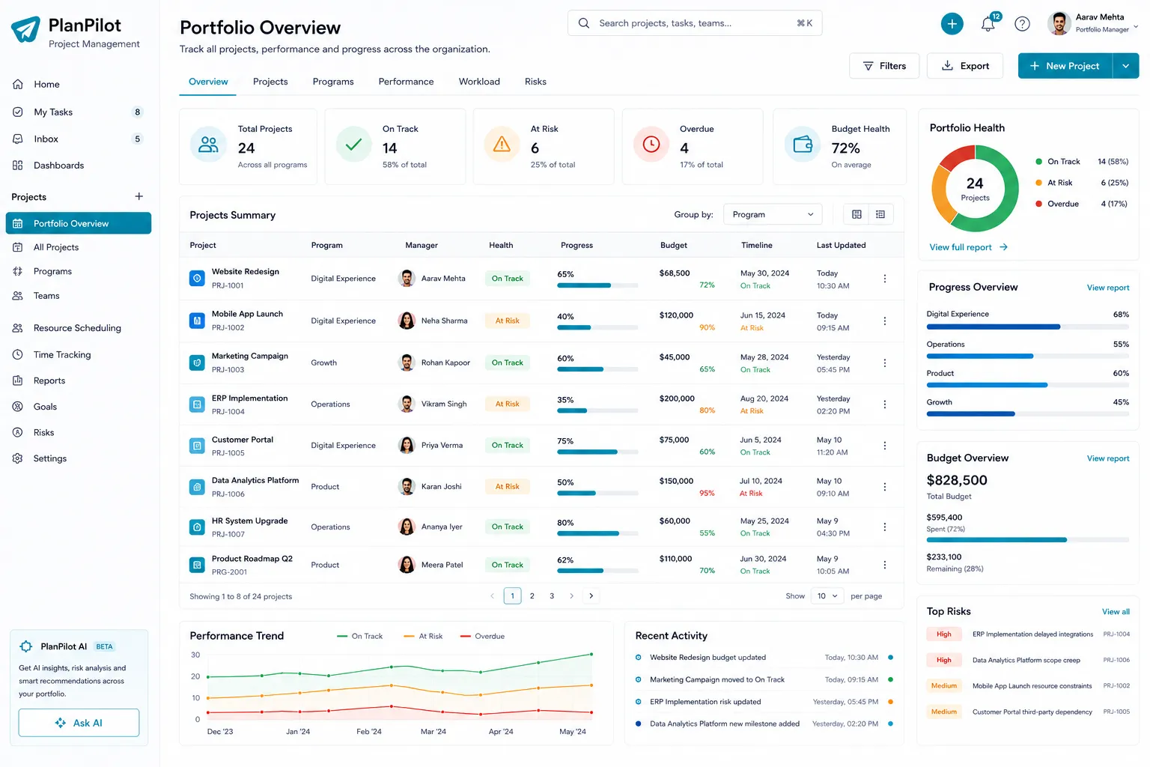Image resolution: width=1150 pixels, height=767 pixels.
Task: Open Top Risks View all link
Action: [1116, 612]
